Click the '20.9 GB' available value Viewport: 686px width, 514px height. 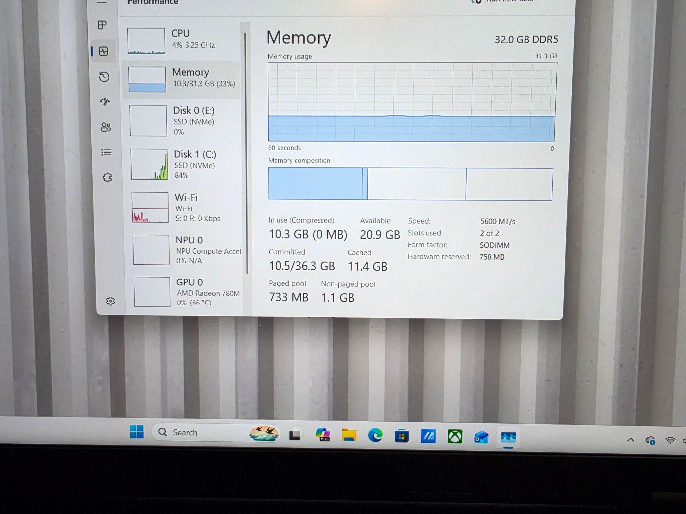tap(380, 235)
